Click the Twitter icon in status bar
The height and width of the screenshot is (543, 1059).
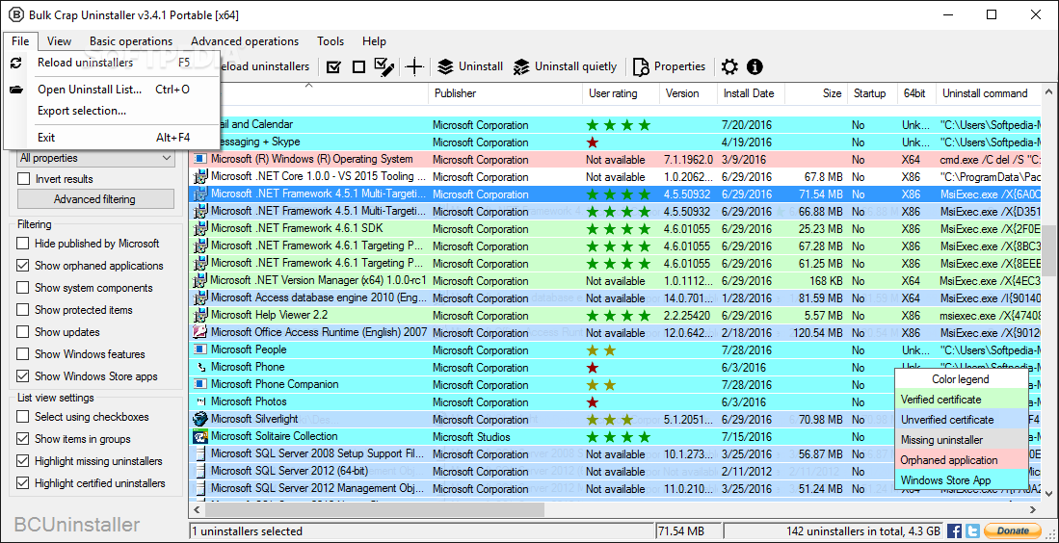tap(972, 530)
